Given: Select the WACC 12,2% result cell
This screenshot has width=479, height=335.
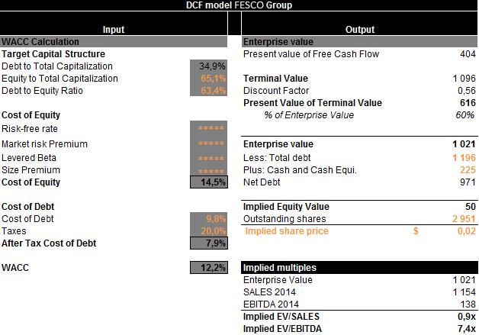Looking at the screenshot, I should 208,268.
